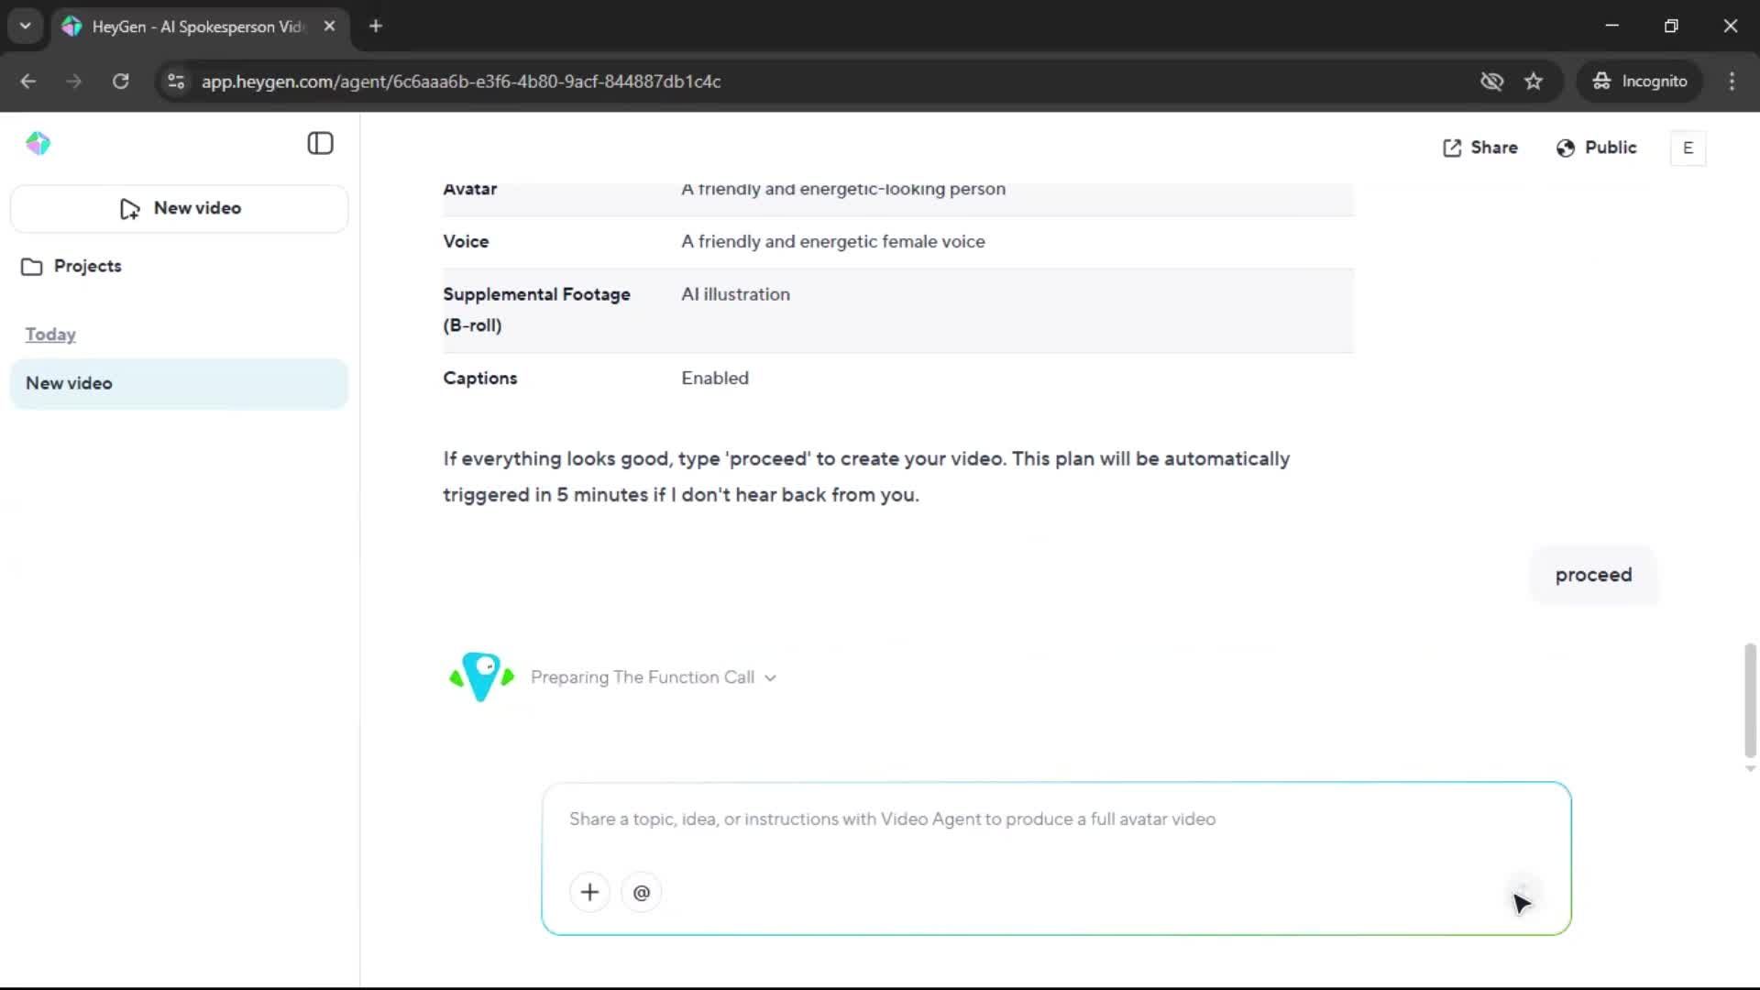
Task: Open Chrome three-dot menu
Action: pos(1732,82)
